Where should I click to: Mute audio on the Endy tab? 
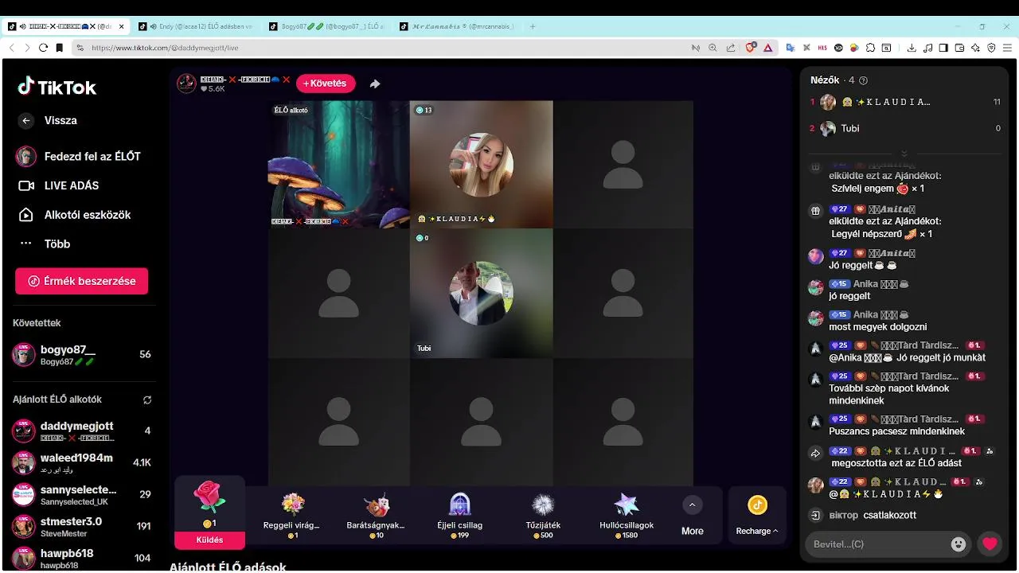pyautogui.click(x=153, y=26)
